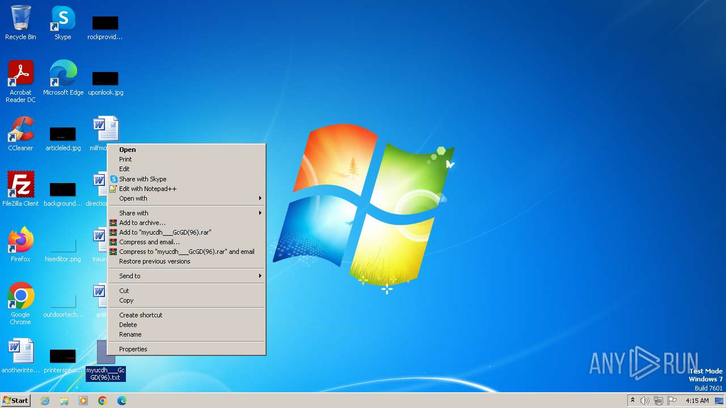The width and height of the screenshot is (726, 408).
Task: Choose Add to "myucdh___GcGD(96).rar" entry
Action: click(x=187, y=232)
